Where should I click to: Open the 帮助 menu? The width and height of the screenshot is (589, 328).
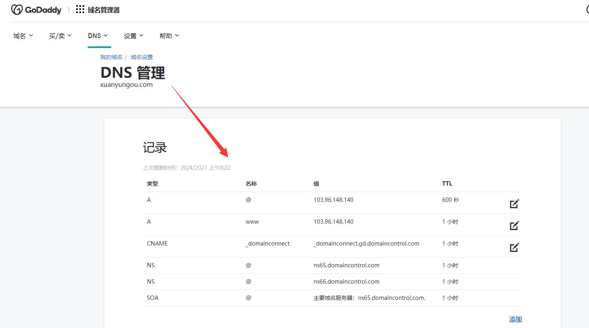coord(169,36)
